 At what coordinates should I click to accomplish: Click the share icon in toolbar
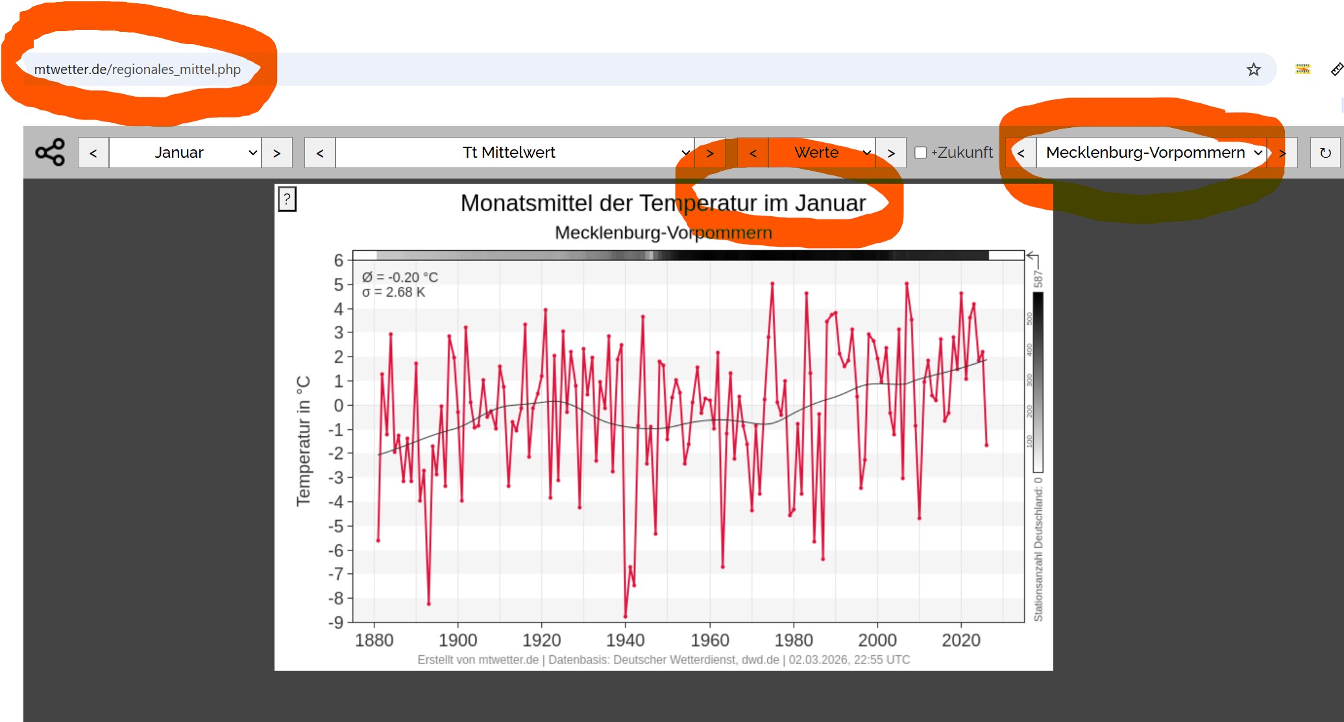(x=50, y=153)
